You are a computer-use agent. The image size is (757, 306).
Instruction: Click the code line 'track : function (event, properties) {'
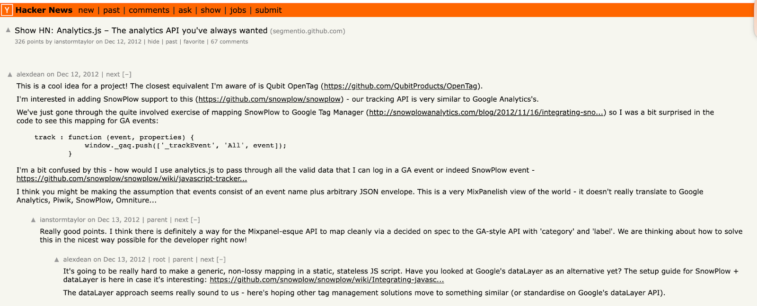(114, 137)
